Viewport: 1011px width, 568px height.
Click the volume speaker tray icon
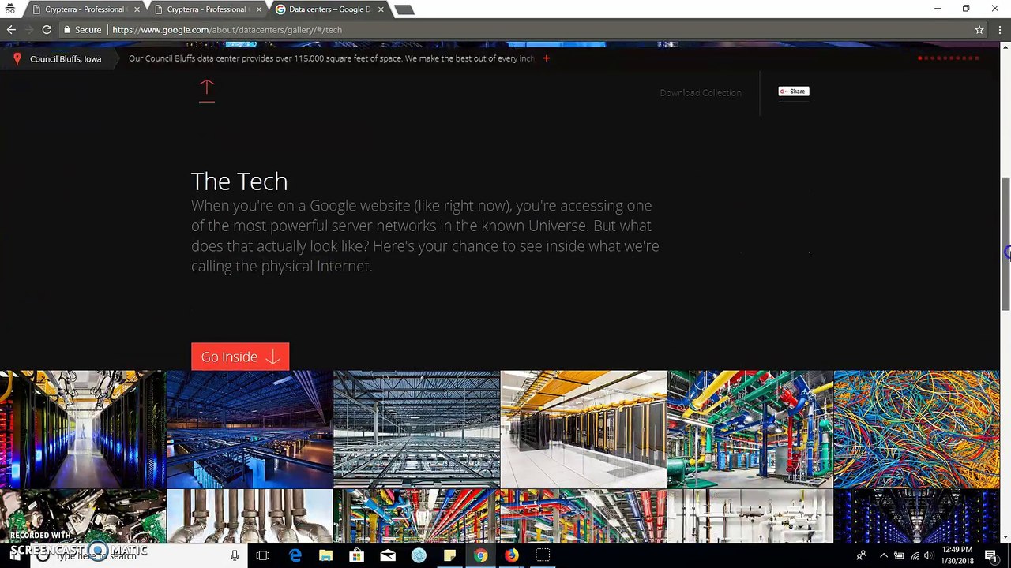929,555
